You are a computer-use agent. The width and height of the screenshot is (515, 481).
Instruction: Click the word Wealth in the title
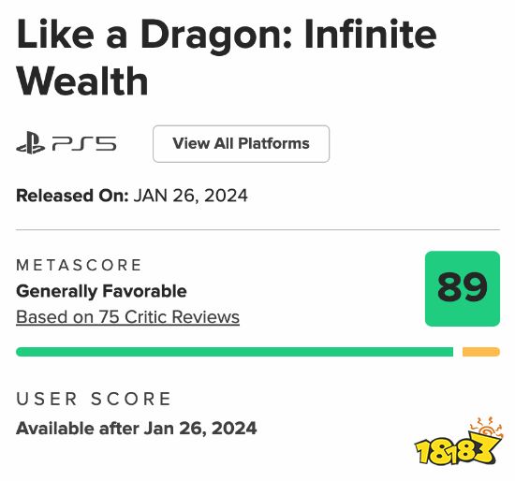pyautogui.click(x=82, y=81)
